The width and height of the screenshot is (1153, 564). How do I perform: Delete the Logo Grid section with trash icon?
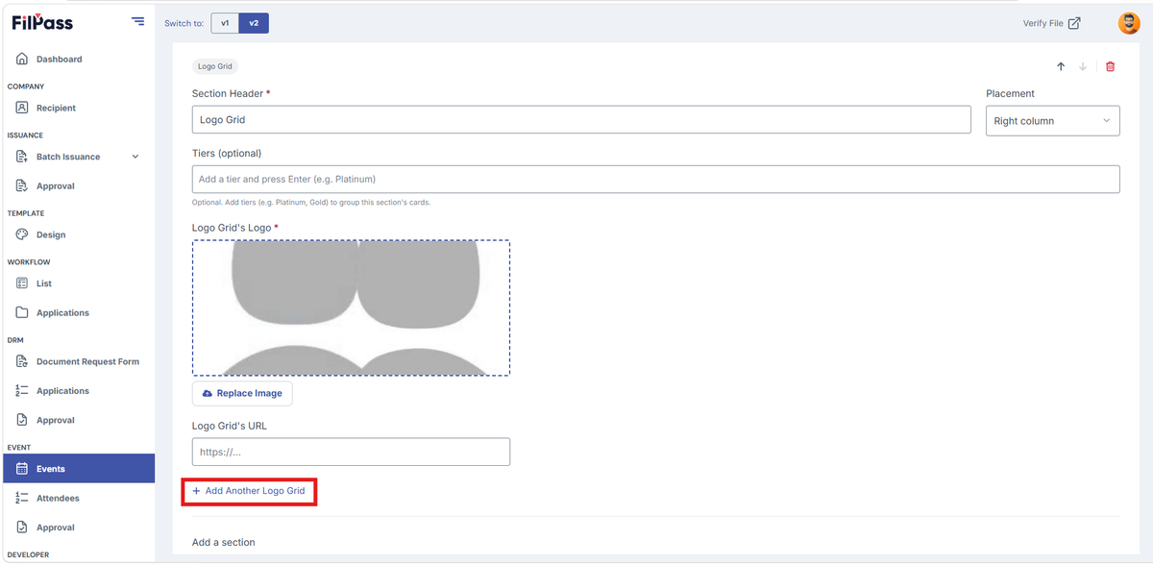(1111, 67)
